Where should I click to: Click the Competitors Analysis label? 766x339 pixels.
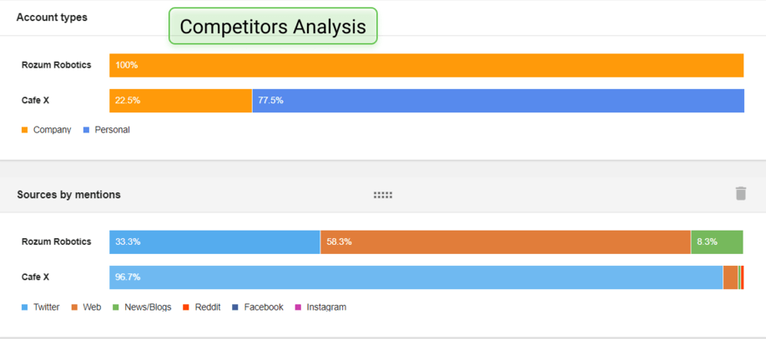[x=273, y=27]
